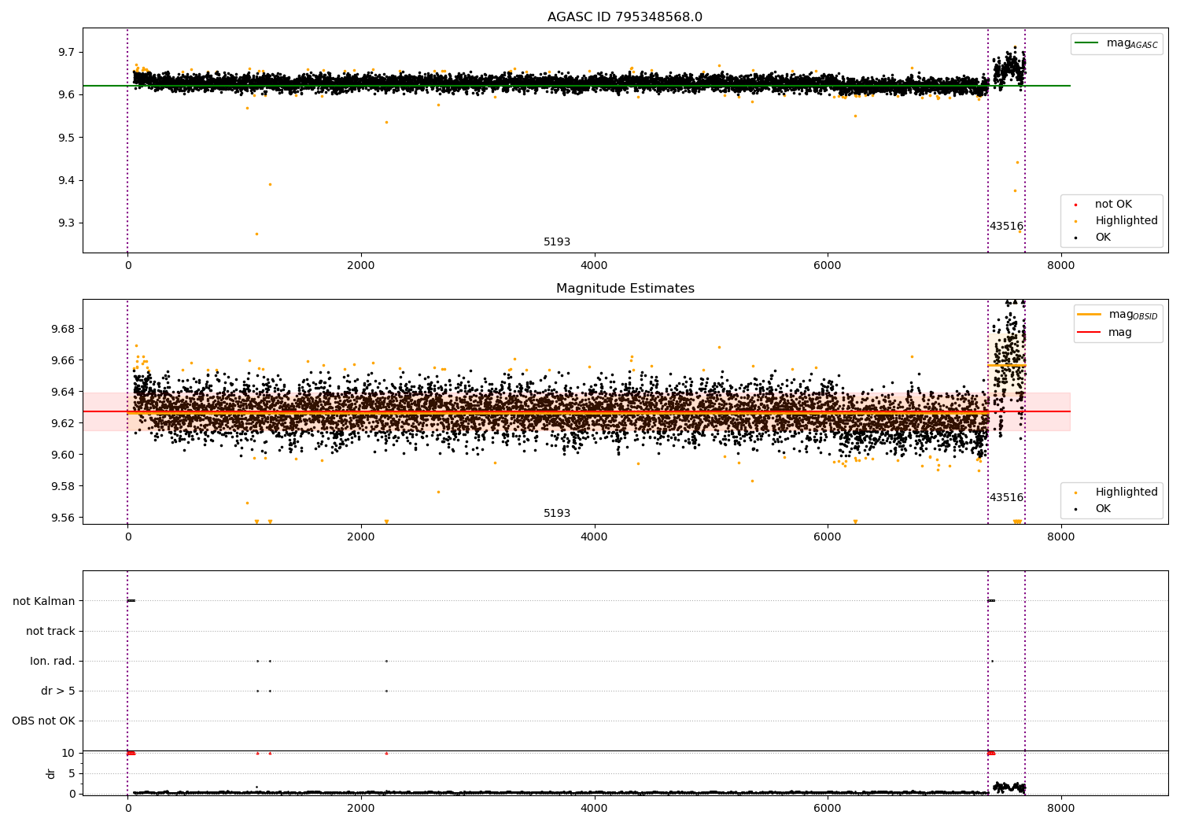Click the 9.7 y-axis tick label
This screenshot has height=826, width=1180.
click(x=66, y=52)
